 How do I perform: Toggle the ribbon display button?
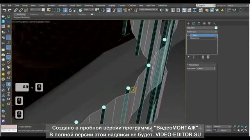[184, 10]
